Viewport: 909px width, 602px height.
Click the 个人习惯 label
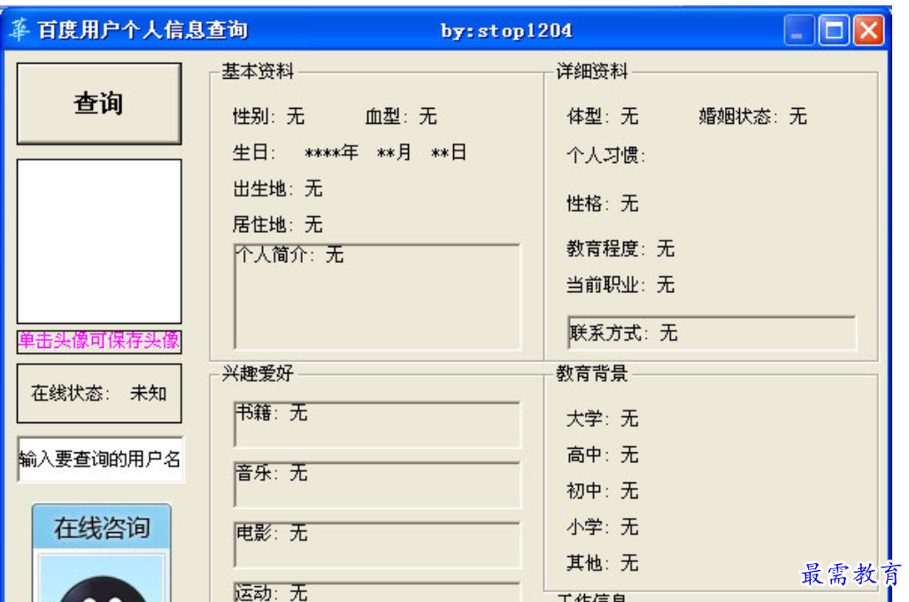pos(606,155)
